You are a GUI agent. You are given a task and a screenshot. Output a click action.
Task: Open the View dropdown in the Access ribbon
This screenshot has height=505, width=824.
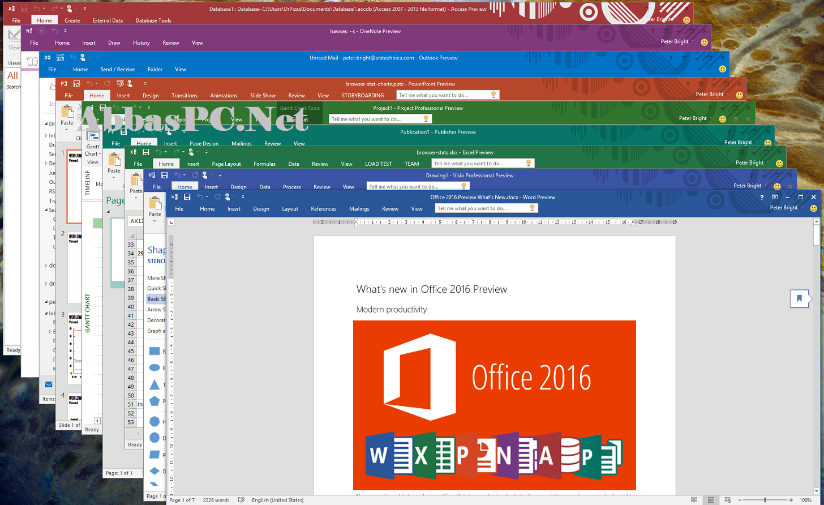(x=14, y=55)
